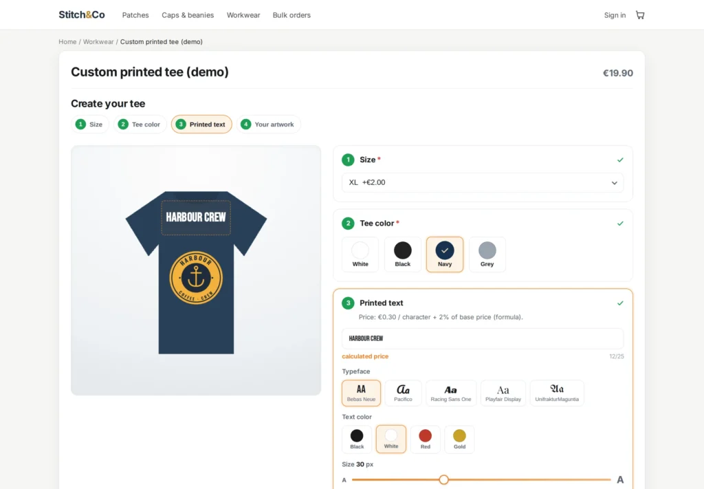Switch to the Size step tab

click(x=90, y=124)
